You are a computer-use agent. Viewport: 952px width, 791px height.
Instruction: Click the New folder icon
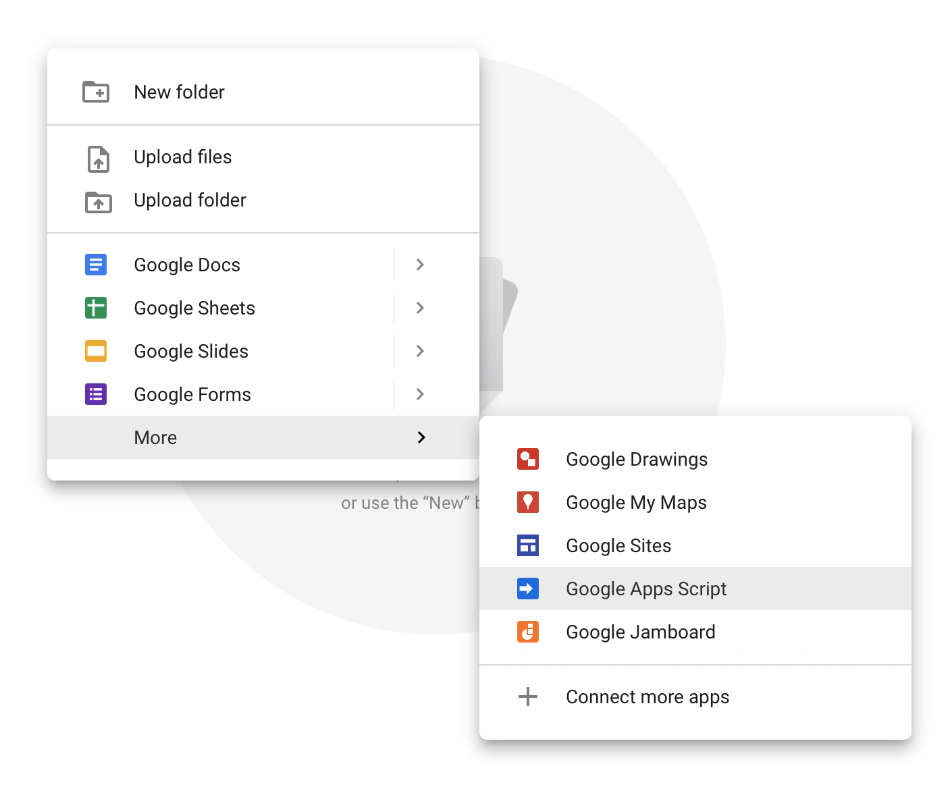coord(96,92)
